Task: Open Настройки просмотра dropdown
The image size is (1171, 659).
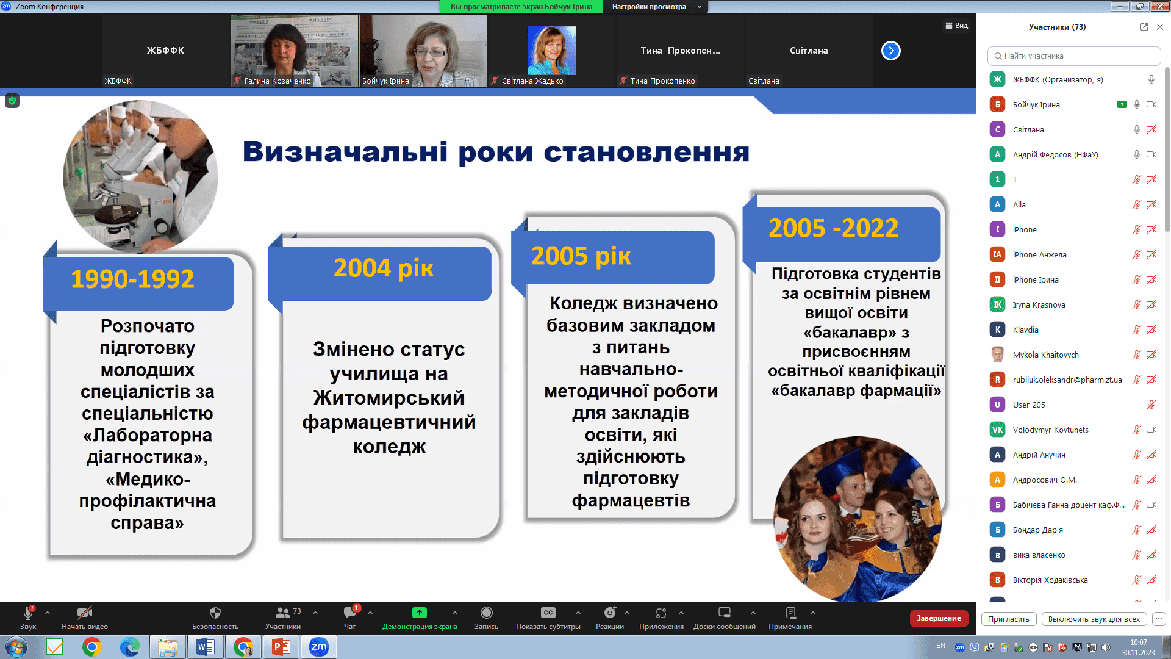Action: pos(656,7)
